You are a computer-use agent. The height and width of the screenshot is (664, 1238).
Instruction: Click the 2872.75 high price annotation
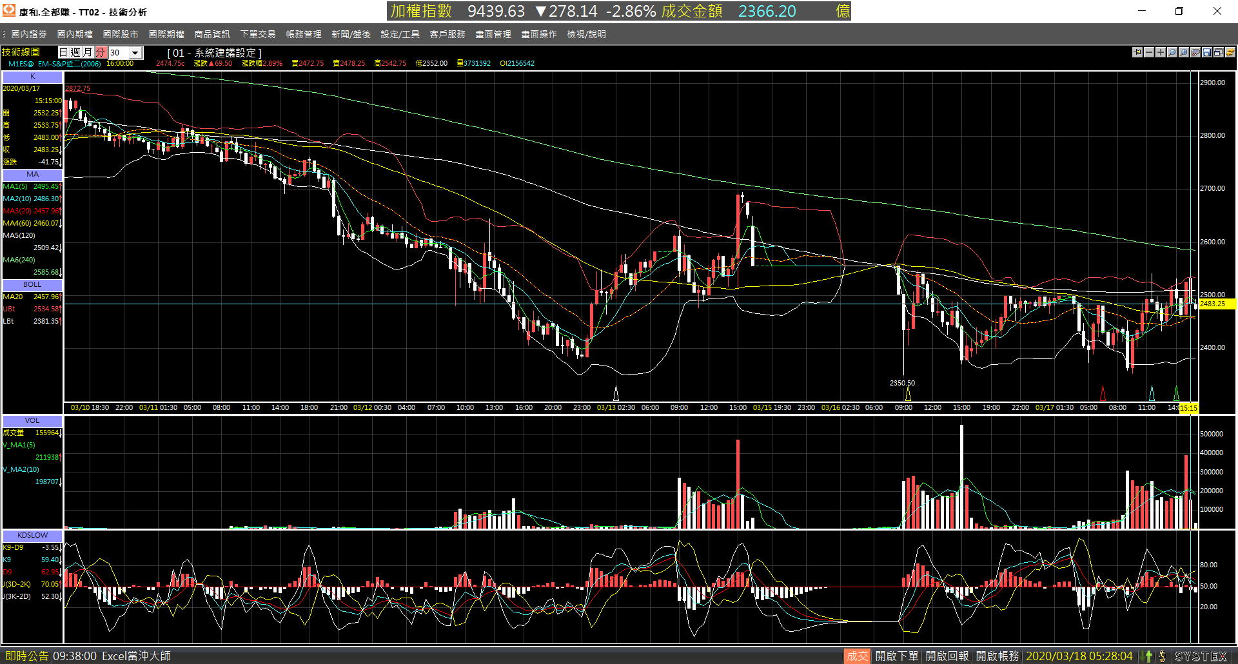click(x=77, y=89)
